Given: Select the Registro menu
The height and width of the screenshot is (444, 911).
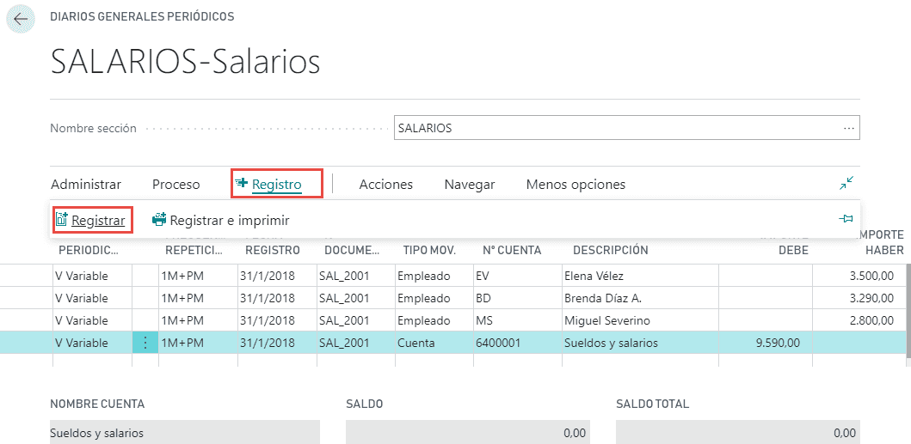Looking at the screenshot, I should pyautogui.click(x=276, y=185).
